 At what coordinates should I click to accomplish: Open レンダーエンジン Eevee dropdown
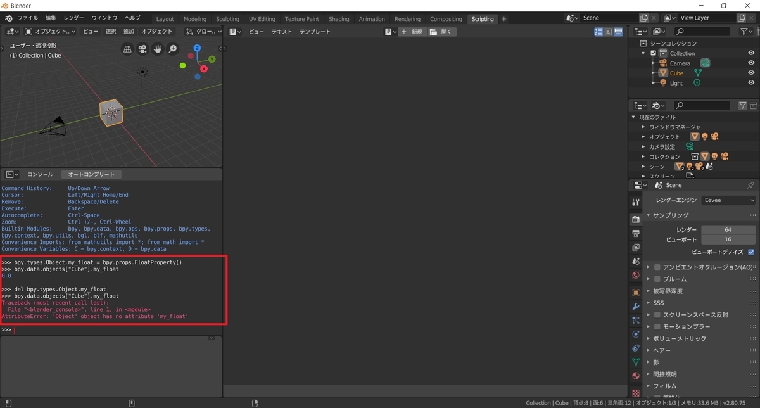coord(729,200)
